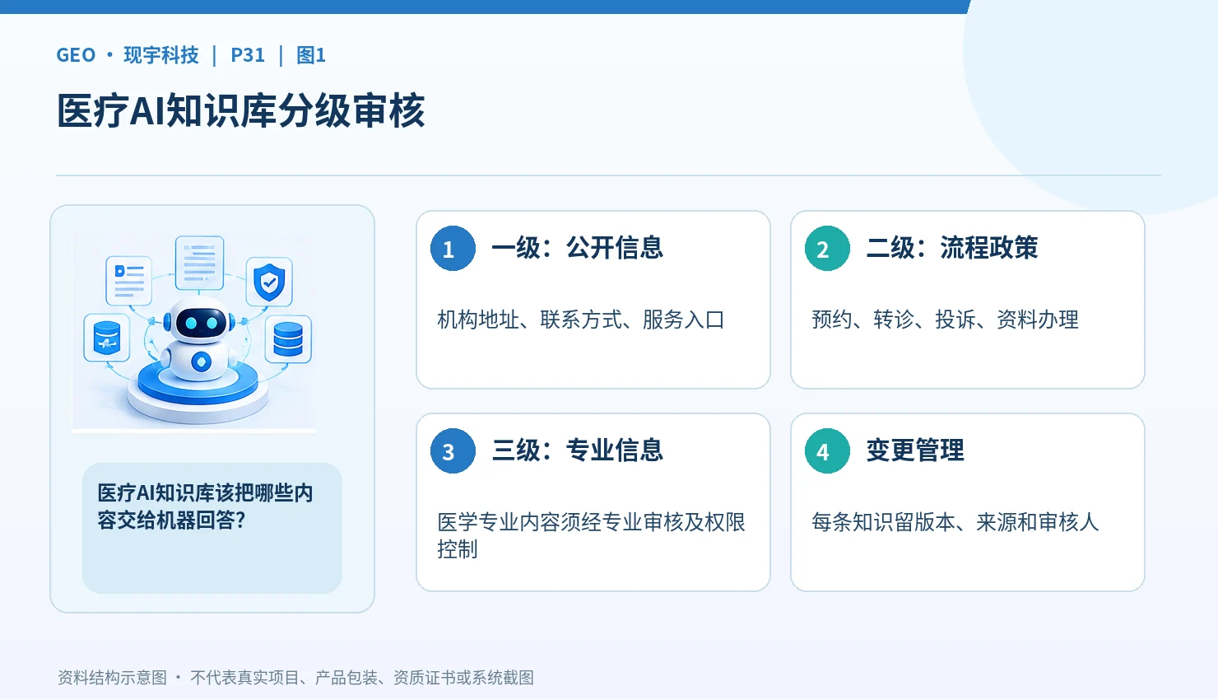Viewport: 1218px width, 700px height.
Task: Click the footer disclaimer starting with 资料结构示意图
Action: pyautogui.click(x=295, y=678)
